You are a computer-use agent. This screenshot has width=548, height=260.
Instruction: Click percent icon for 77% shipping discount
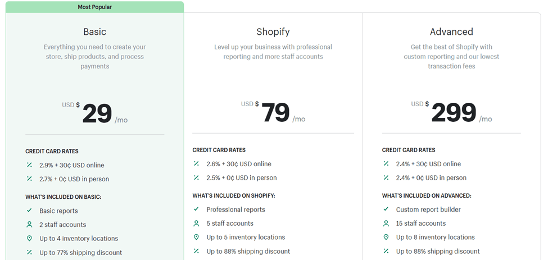(29, 252)
